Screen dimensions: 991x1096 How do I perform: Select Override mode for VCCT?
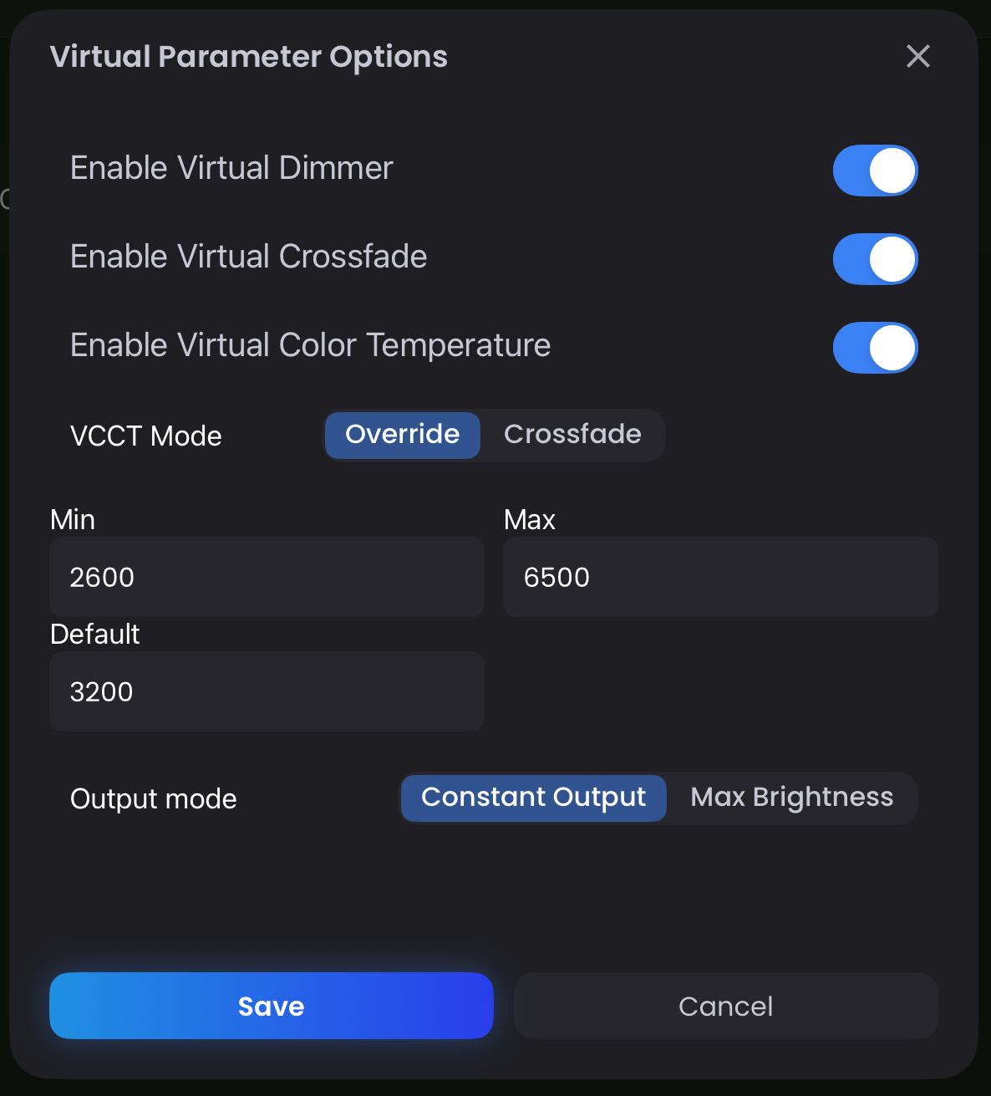click(x=402, y=435)
